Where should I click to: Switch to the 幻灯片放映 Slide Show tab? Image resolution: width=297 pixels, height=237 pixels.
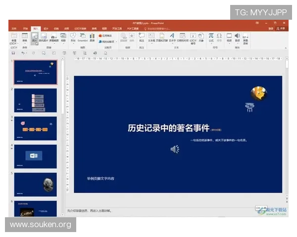click(x=80, y=29)
